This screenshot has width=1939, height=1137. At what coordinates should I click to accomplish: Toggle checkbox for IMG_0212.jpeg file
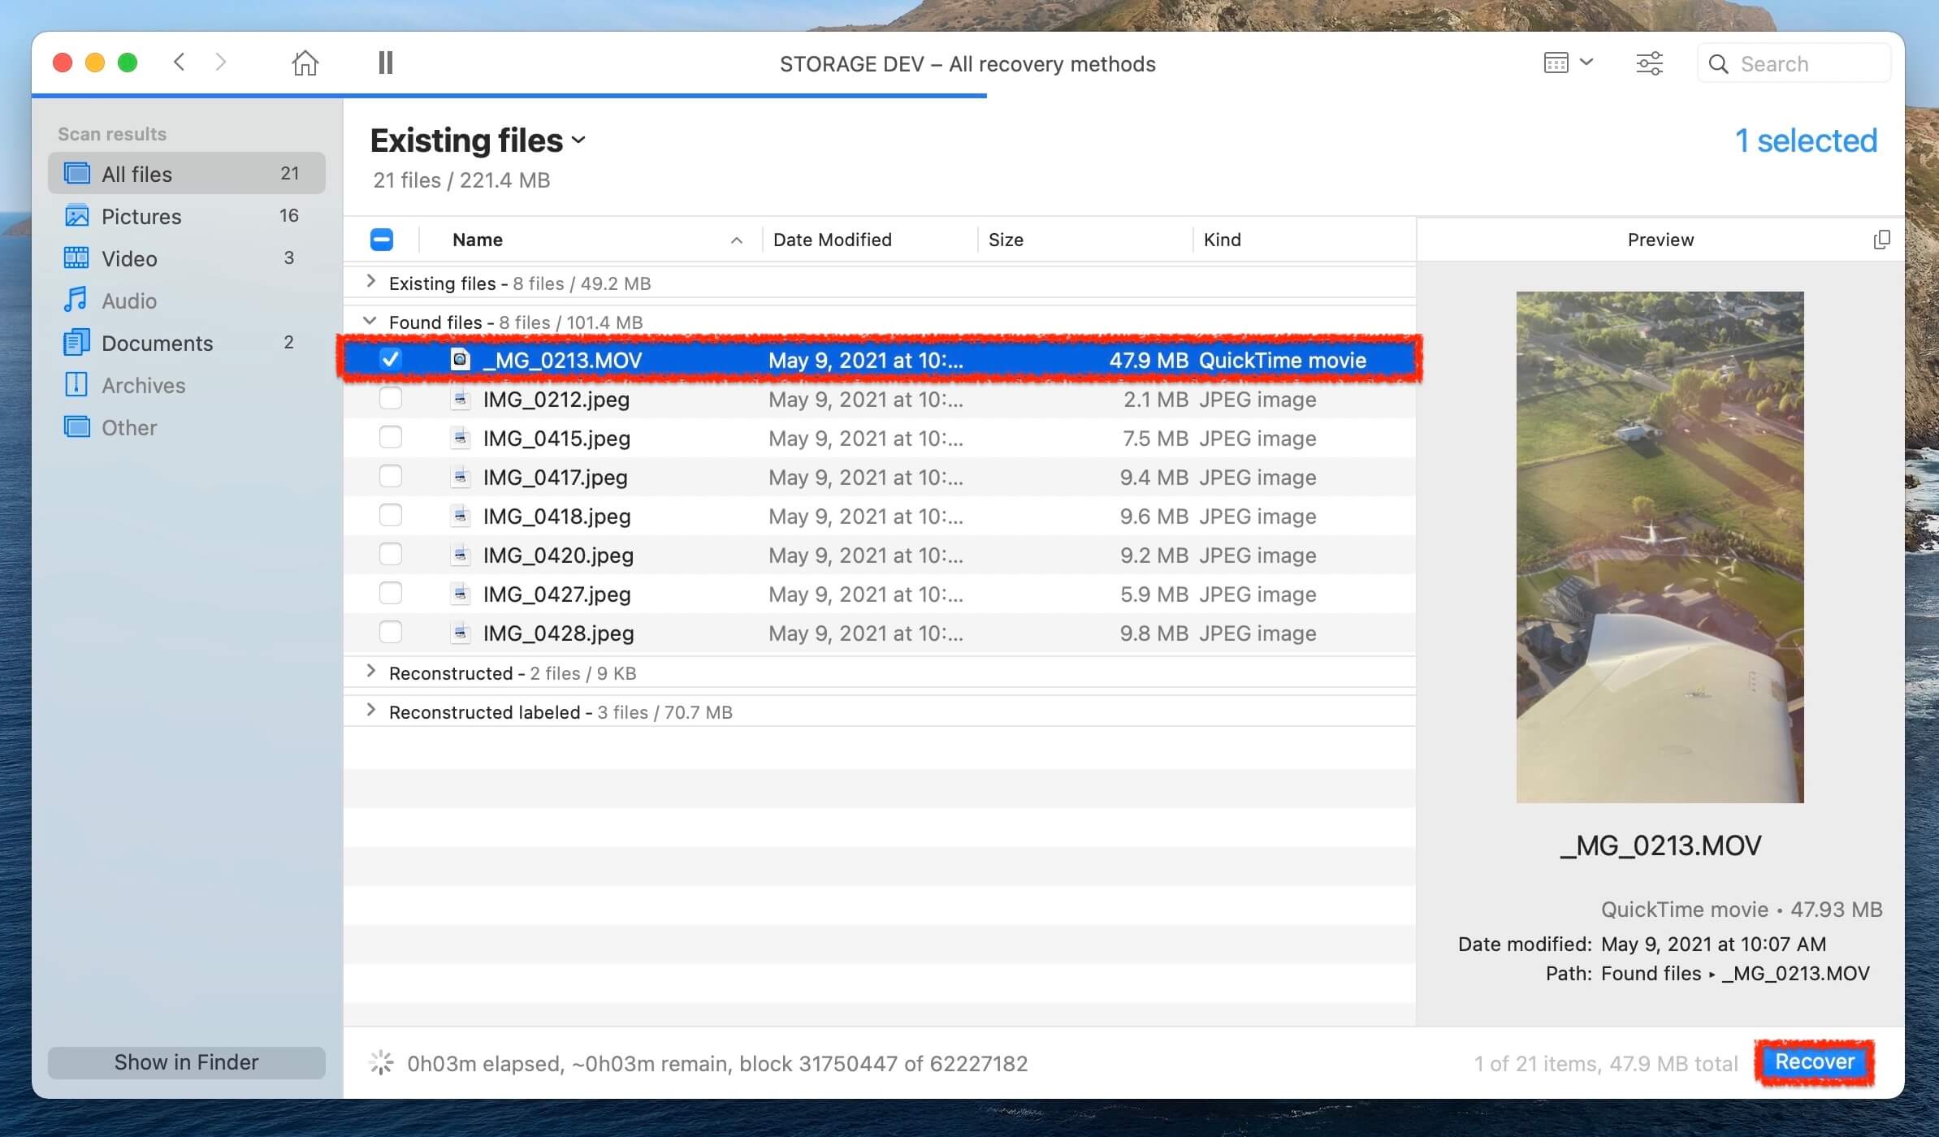[x=388, y=400]
